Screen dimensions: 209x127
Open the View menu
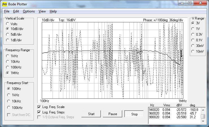coord(42,11)
